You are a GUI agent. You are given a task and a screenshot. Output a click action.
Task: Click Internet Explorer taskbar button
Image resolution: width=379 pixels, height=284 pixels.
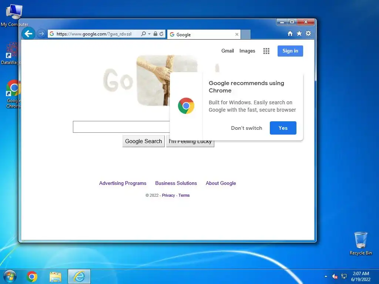pos(79,277)
